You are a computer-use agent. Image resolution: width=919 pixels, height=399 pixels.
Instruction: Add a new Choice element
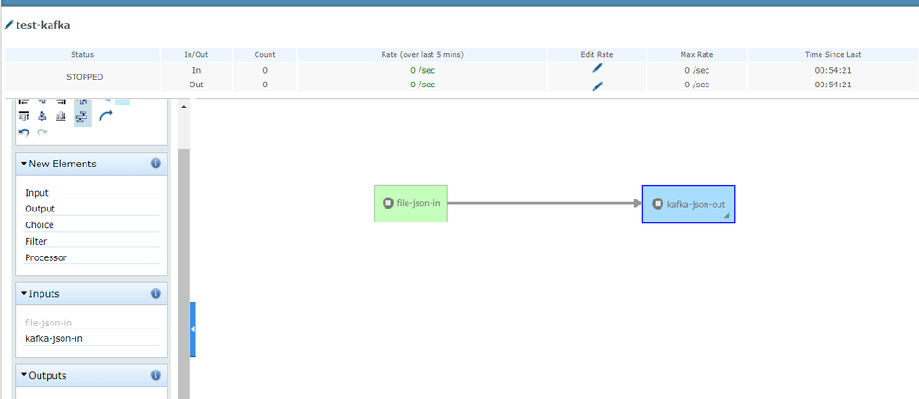coord(91,225)
